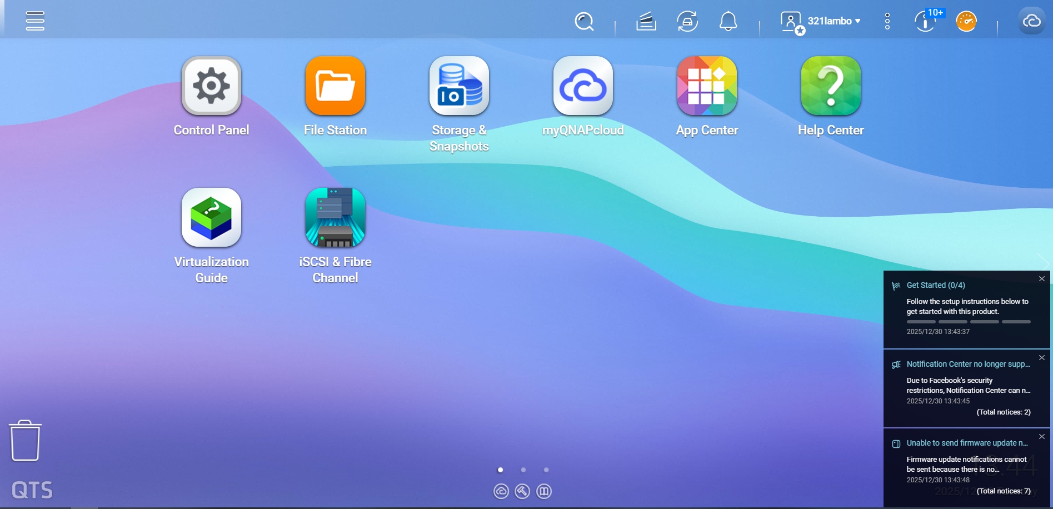
Task: Open the cloud icon at top right
Action: point(1032,21)
